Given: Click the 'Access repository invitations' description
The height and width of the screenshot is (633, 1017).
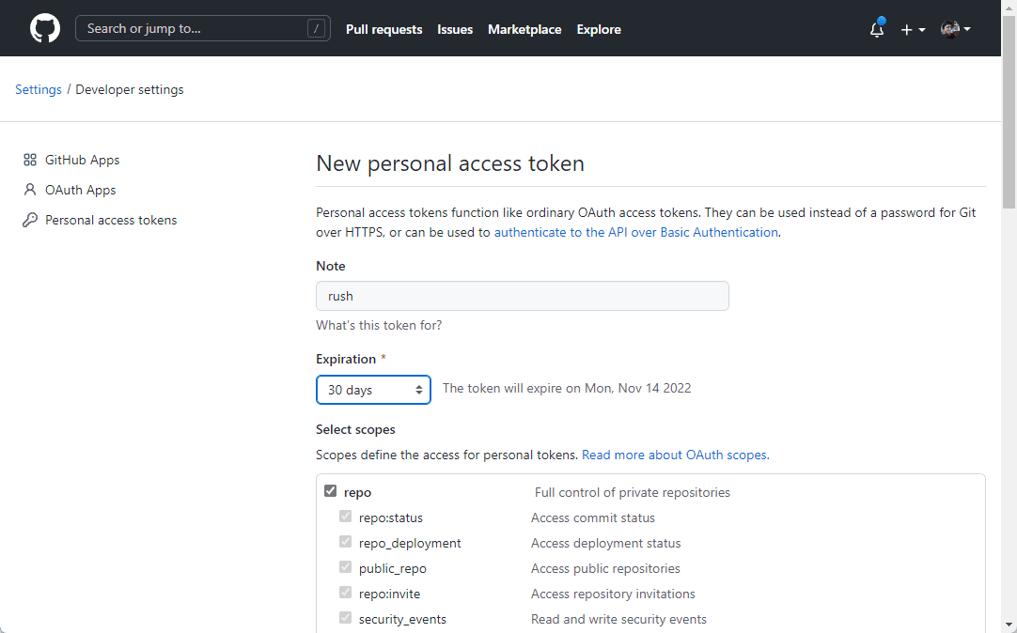Looking at the screenshot, I should tap(613, 594).
